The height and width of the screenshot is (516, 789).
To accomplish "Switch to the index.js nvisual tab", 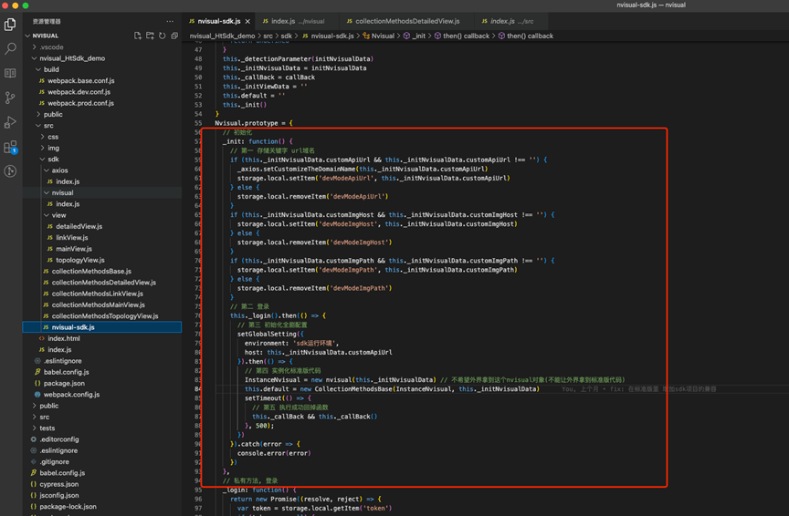I will pos(283,21).
